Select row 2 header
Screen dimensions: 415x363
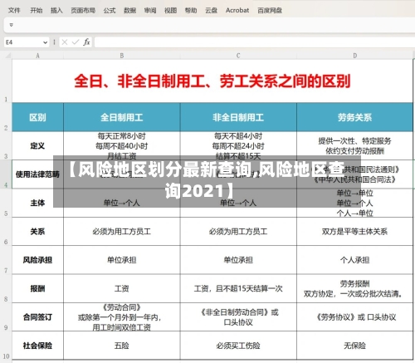[6, 117]
